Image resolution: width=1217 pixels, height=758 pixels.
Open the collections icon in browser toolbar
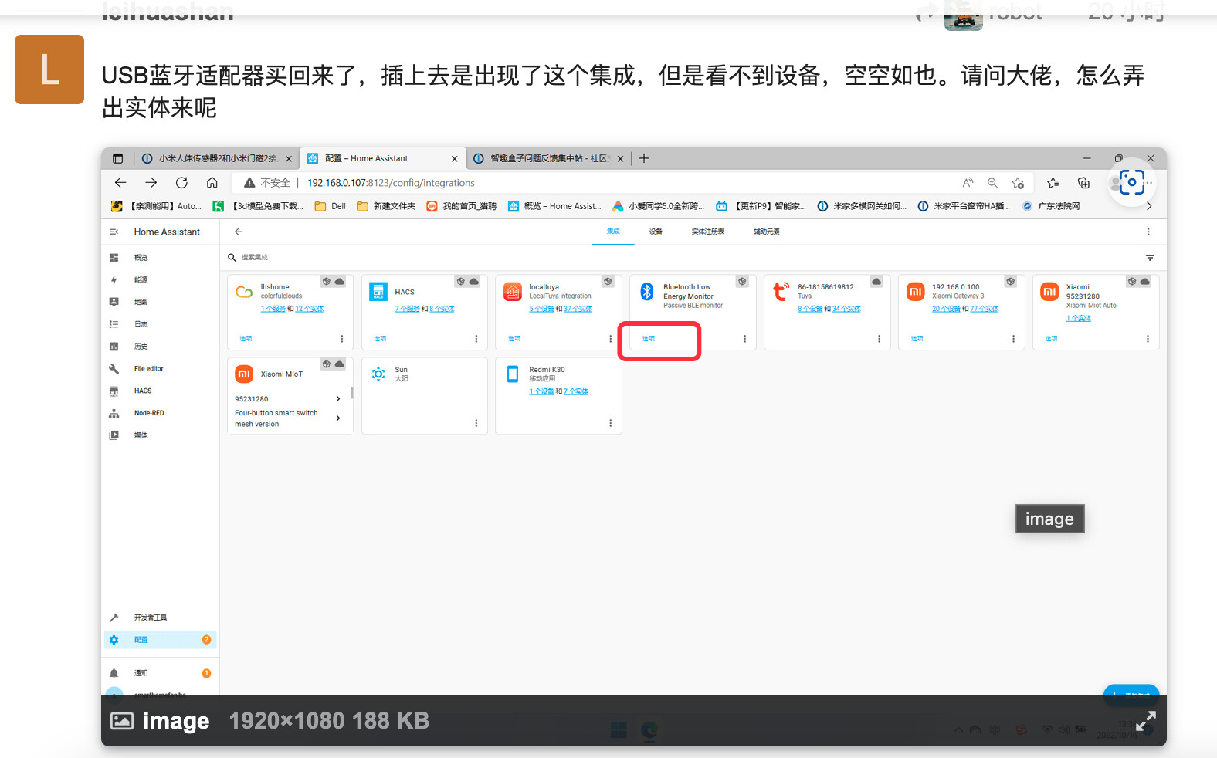[x=1083, y=183]
